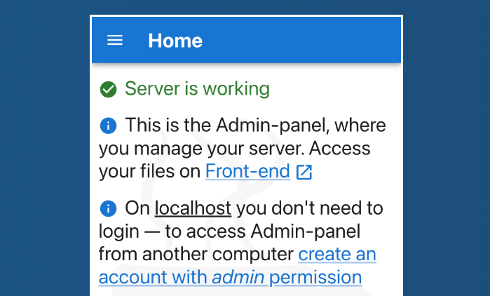Click the "you don't need to" text
Image resolution: width=490 pixels, height=296 pixels.
click(310, 208)
